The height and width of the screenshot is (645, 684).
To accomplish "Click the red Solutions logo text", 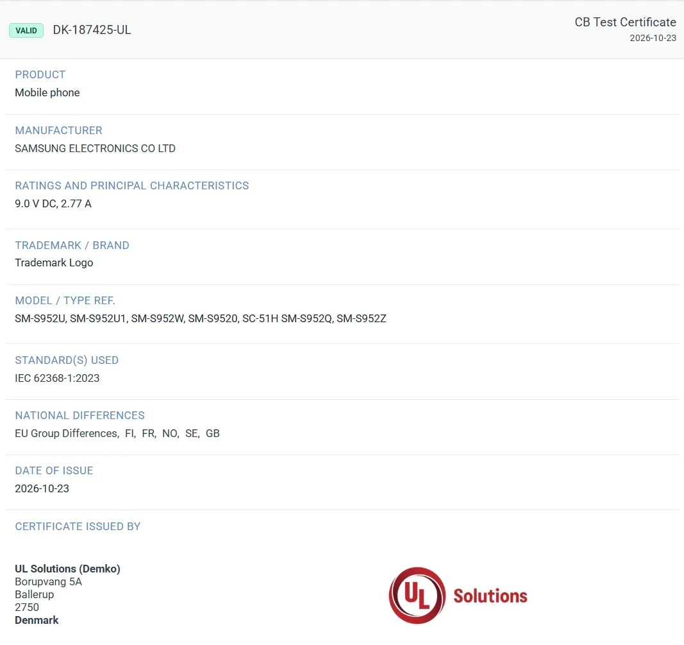I will [x=490, y=596].
